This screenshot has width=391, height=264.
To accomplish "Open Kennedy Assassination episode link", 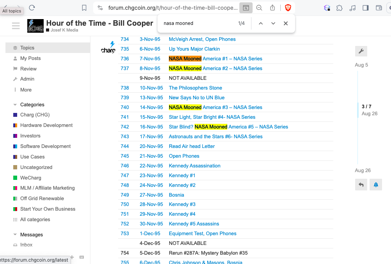I will coord(195,166).
